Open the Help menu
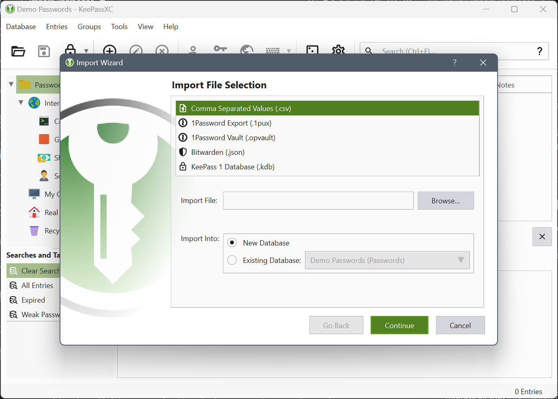Image resolution: width=558 pixels, height=399 pixels. (x=171, y=27)
